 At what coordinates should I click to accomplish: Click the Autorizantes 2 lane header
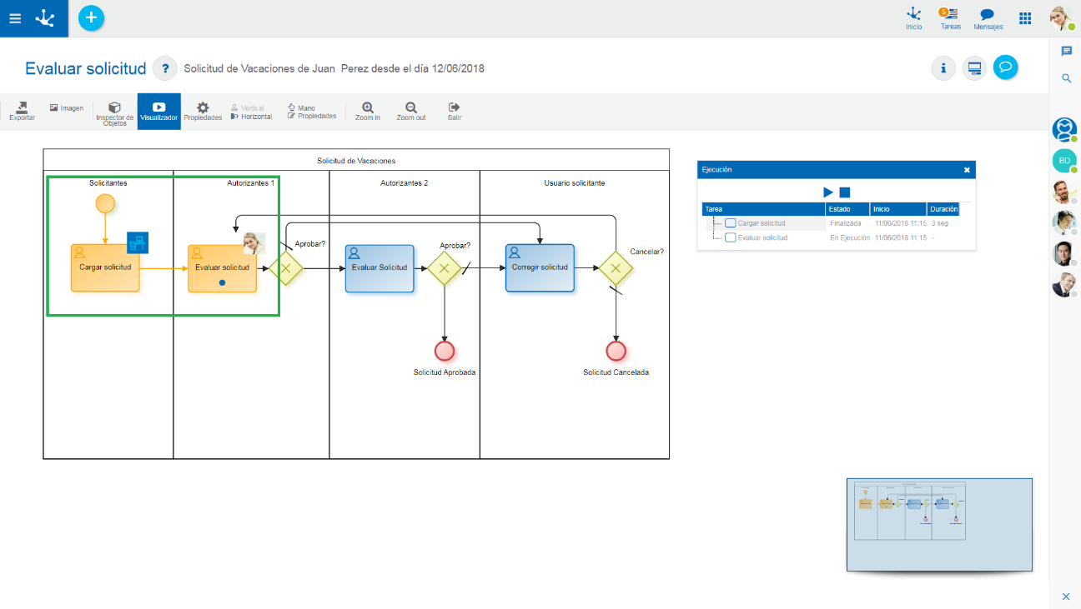[405, 182]
